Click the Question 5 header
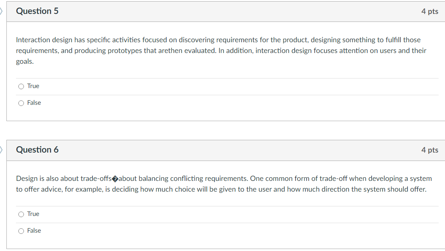This screenshot has height=251, width=445. (37, 11)
